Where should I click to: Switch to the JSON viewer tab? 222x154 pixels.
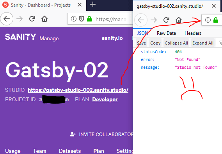143,33
